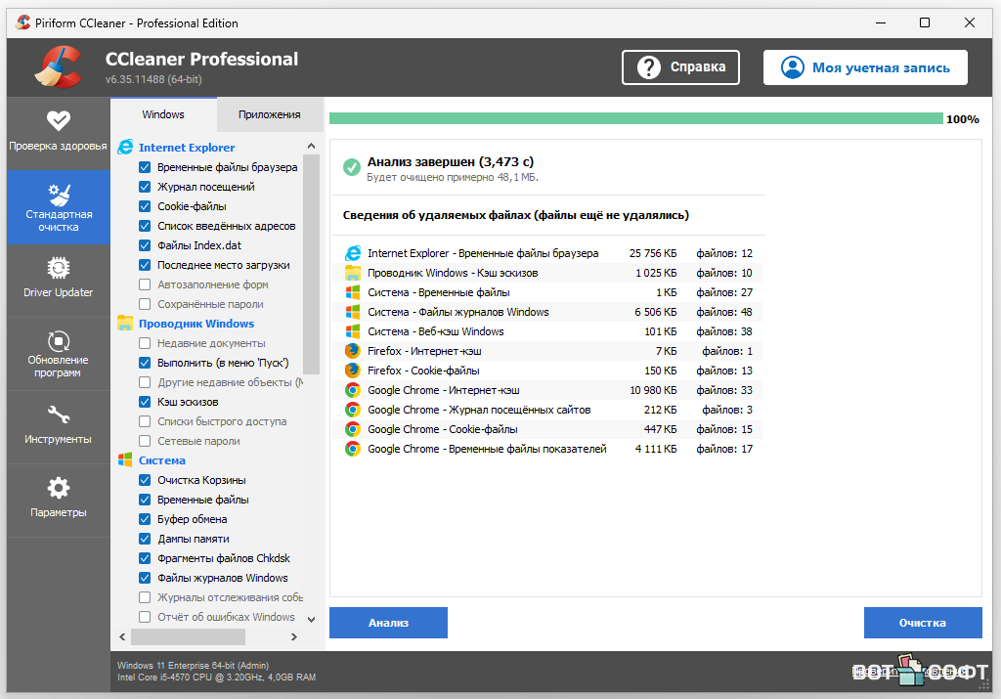Toggle Выполнить (в меню 'Пуск') checkbox
Viewport: 1001px width, 699px height.
[x=145, y=364]
